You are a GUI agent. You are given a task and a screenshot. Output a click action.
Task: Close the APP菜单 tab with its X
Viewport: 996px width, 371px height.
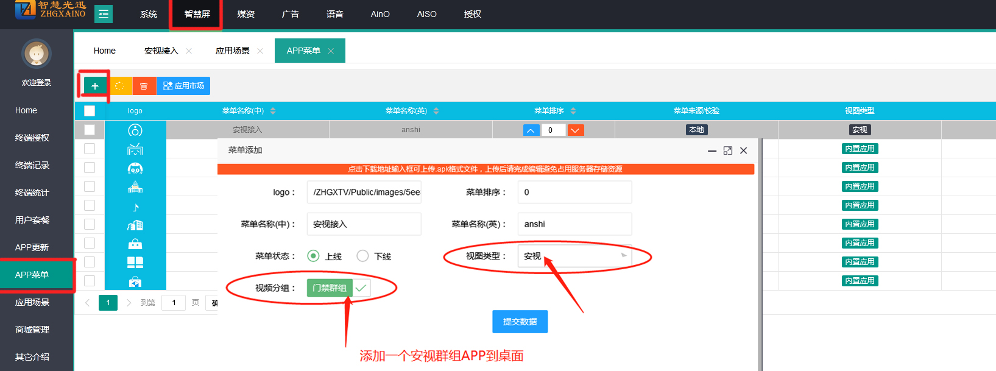pyautogui.click(x=331, y=51)
